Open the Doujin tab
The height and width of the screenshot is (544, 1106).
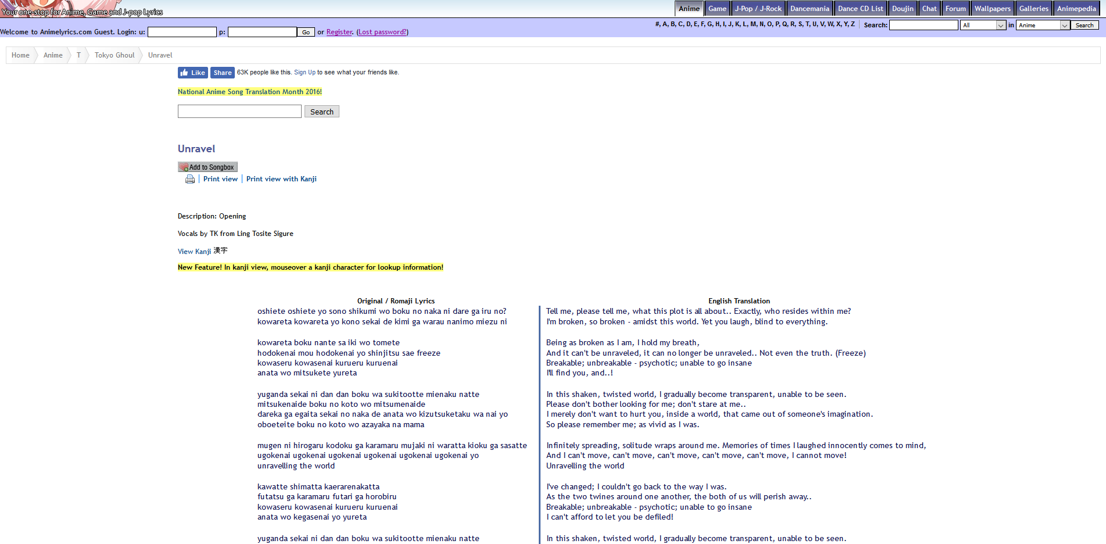pyautogui.click(x=903, y=9)
